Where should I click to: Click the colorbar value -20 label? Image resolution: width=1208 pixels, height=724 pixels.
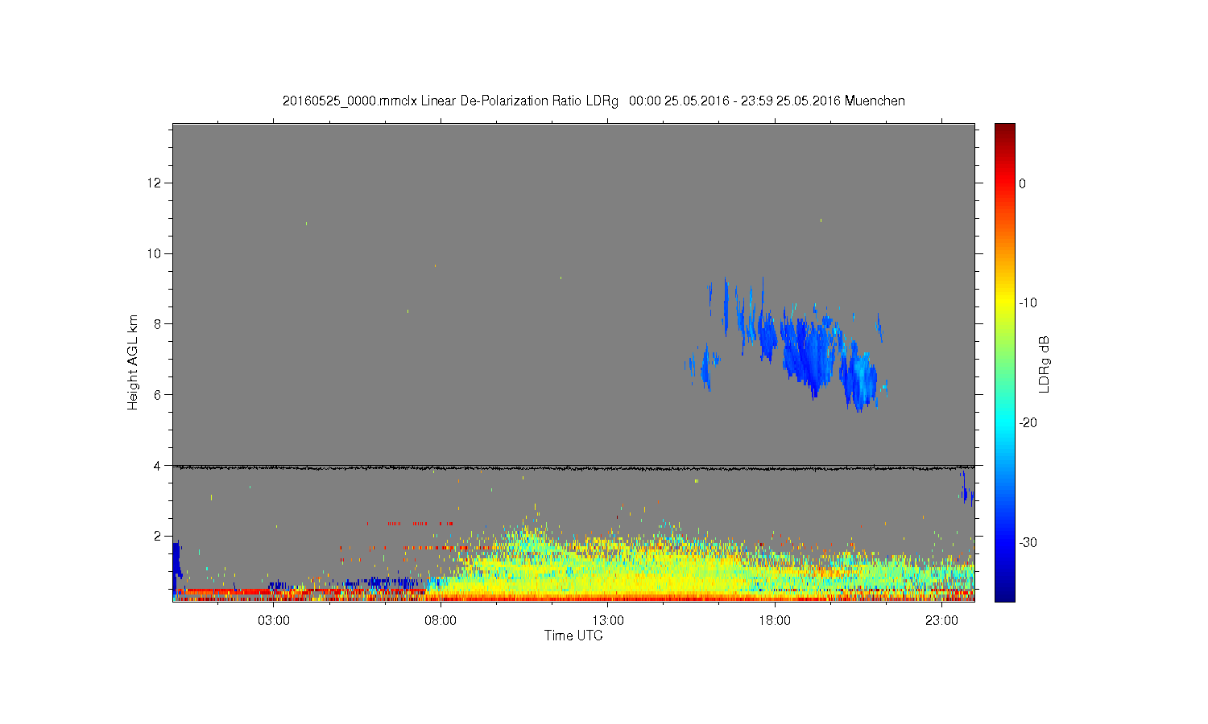(1028, 423)
